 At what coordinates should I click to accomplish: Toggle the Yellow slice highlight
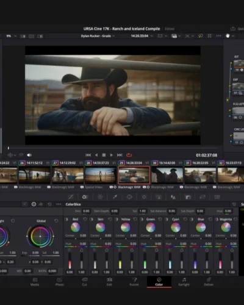pyautogui.click(x=117, y=219)
